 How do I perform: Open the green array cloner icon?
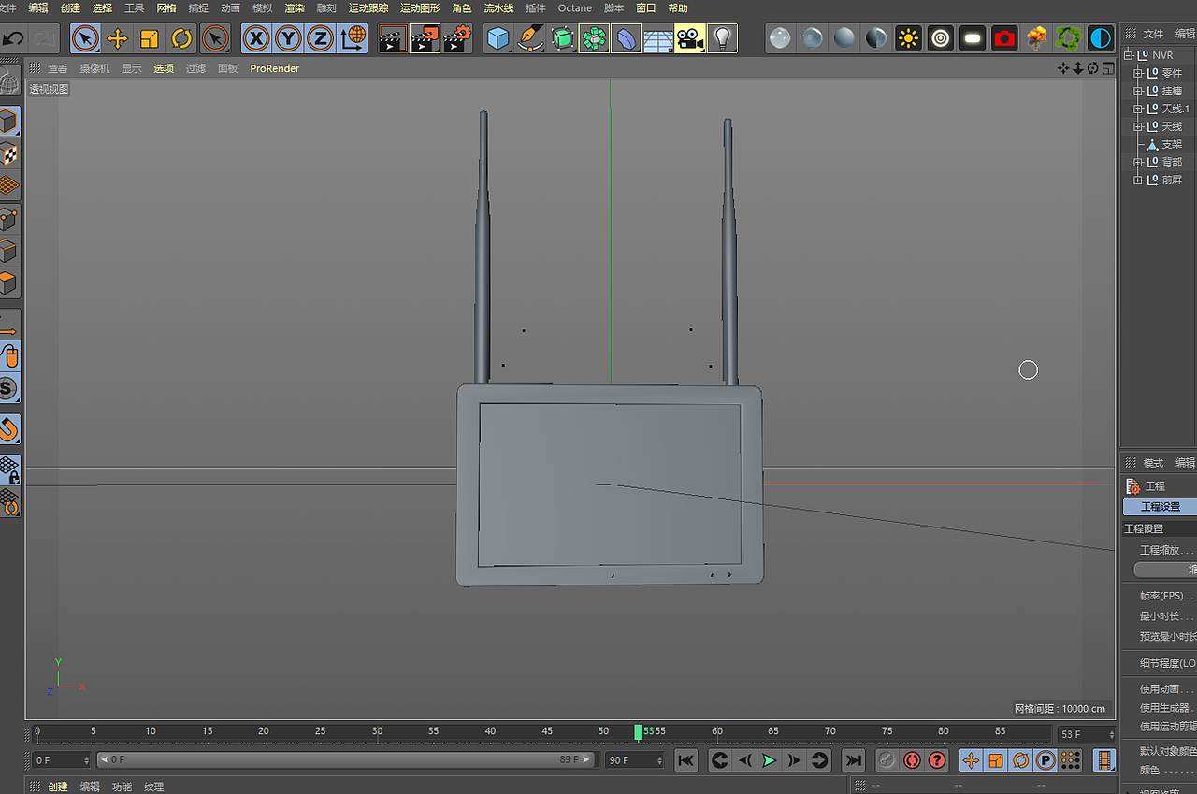(x=594, y=38)
